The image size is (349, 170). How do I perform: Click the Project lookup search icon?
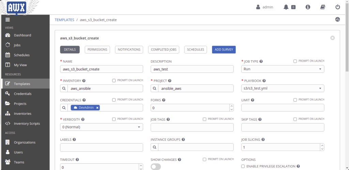[154, 88]
